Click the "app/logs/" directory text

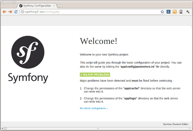tap(130, 98)
